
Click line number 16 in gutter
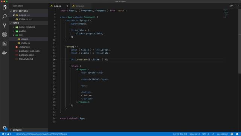[x=54, y=60]
